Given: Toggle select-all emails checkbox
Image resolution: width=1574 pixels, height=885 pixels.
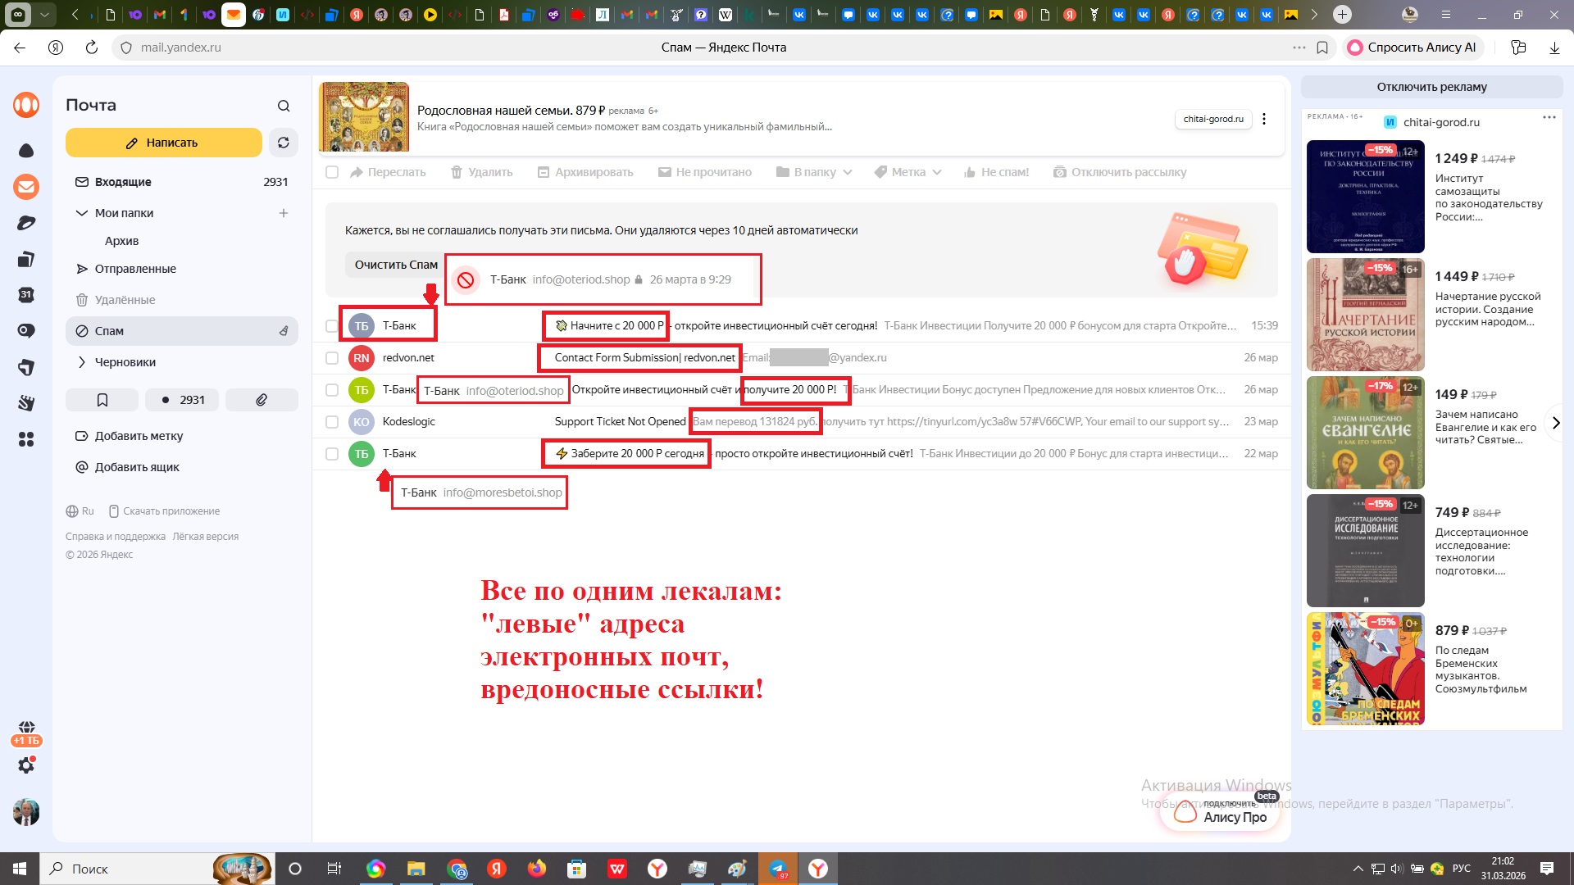Looking at the screenshot, I should click(332, 172).
